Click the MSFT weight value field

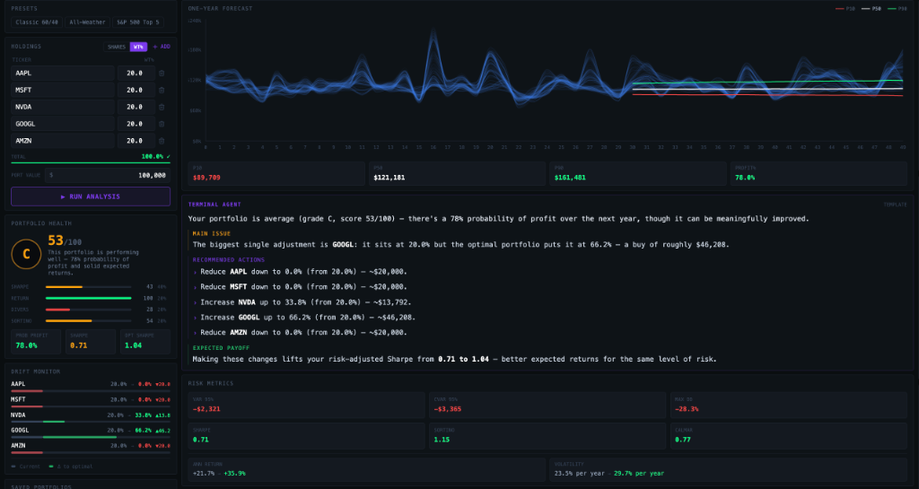[x=136, y=91]
